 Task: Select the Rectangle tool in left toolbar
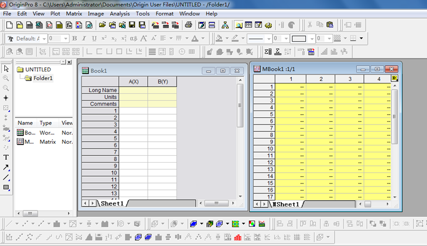[6, 187]
